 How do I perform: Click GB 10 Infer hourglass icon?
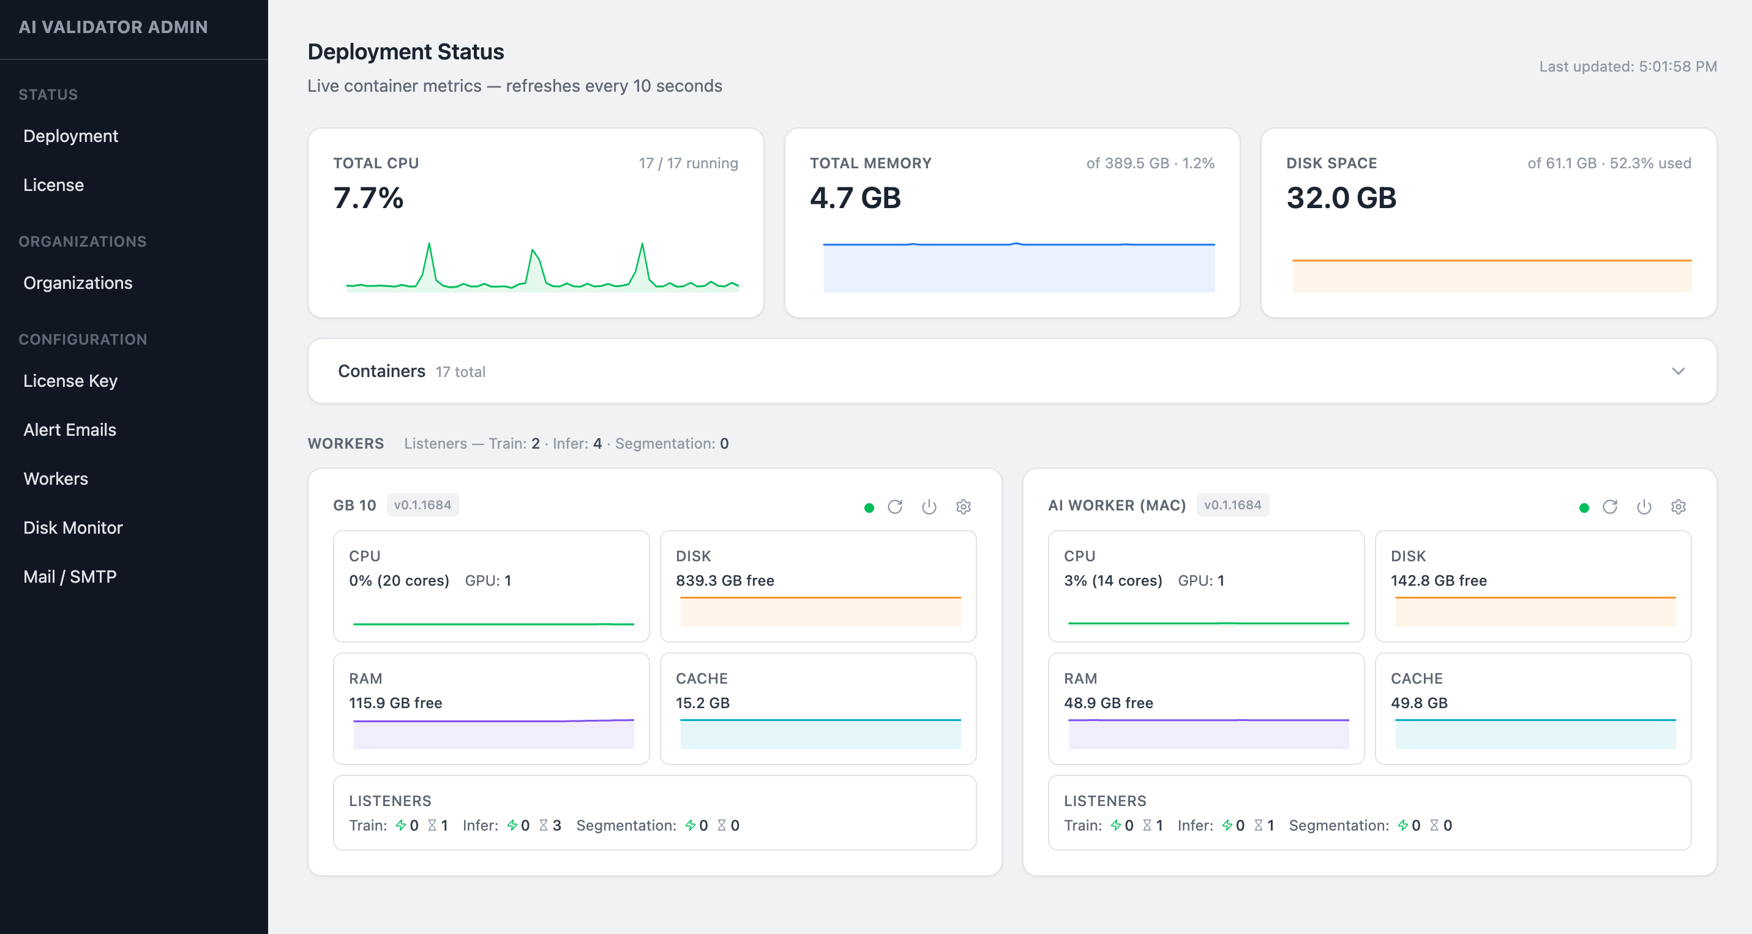[x=544, y=825]
